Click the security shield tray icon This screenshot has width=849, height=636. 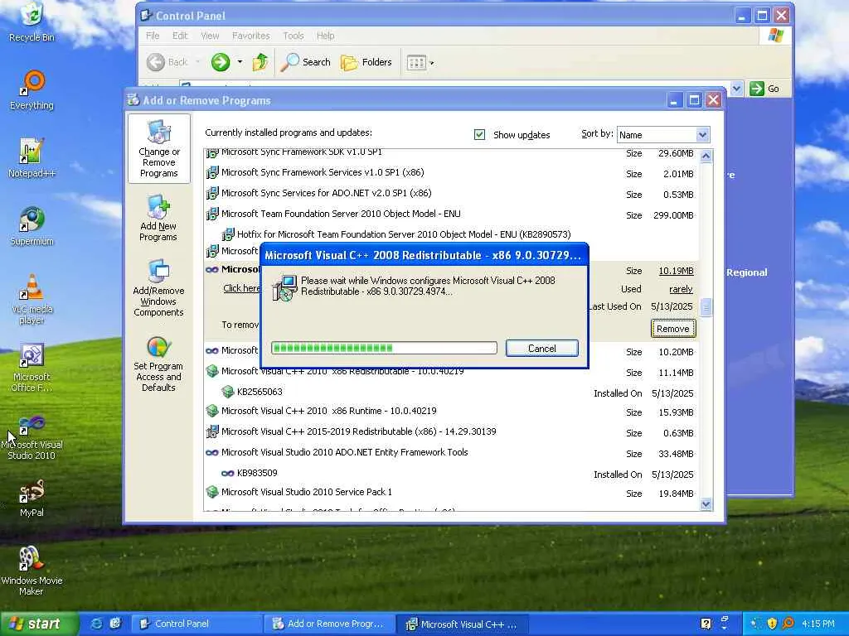(772, 624)
